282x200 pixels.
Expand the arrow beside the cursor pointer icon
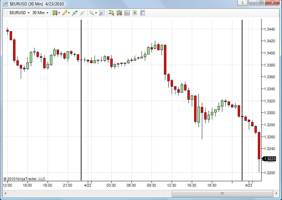point(96,13)
